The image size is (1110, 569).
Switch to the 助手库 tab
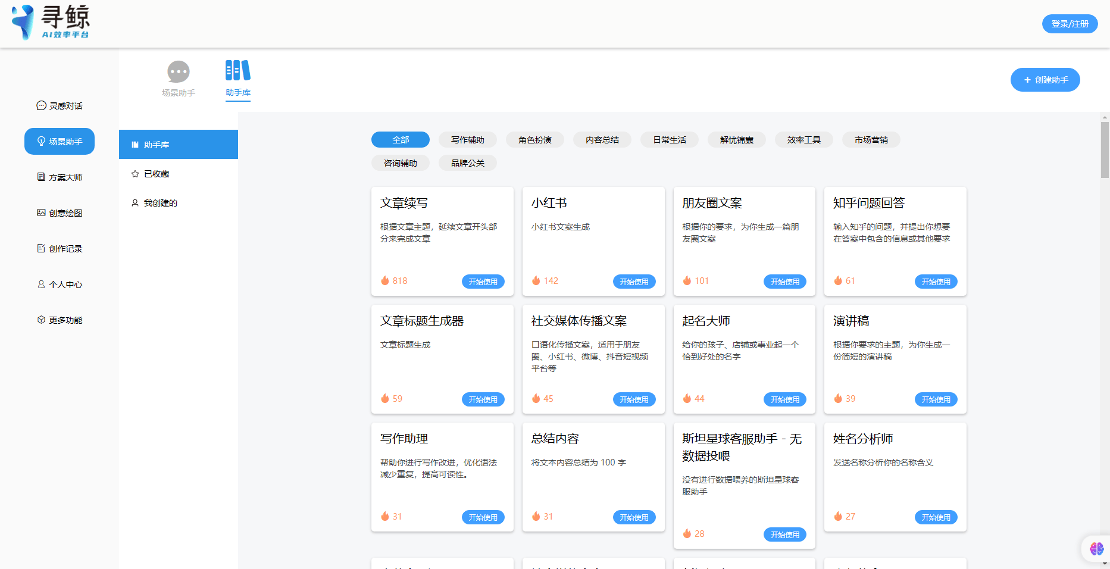tap(238, 79)
